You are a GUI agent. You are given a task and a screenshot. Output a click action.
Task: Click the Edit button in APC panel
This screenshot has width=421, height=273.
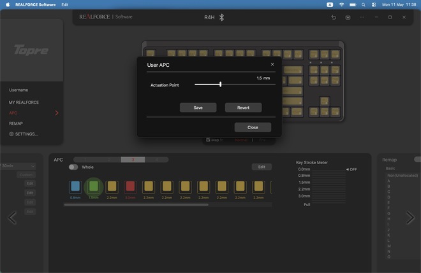tap(262, 167)
